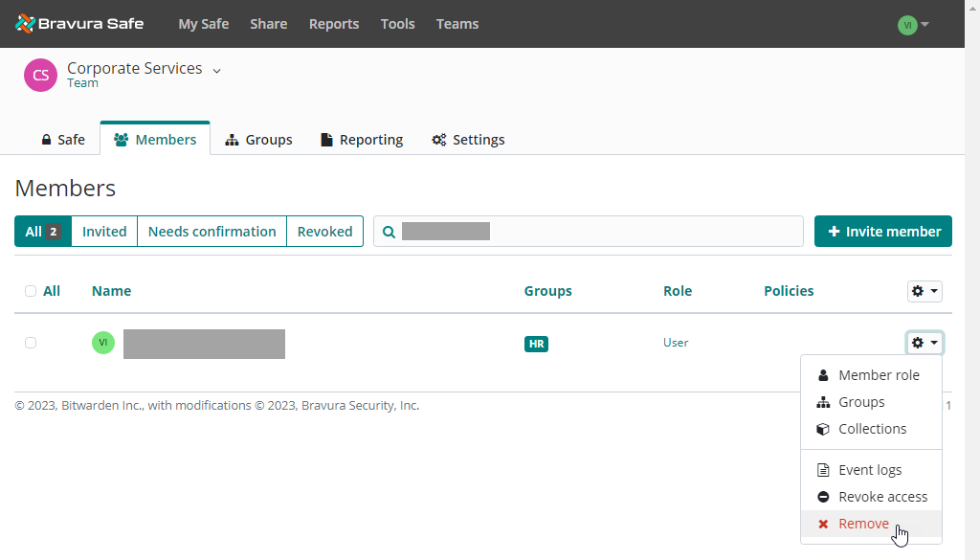The width and height of the screenshot is (980, 560).
Task: Click the search magnifier icon
Action: 389,232
